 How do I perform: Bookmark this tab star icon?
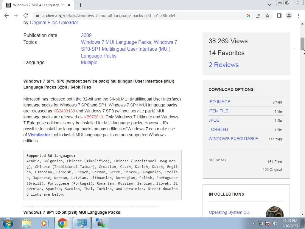pyautogui.click(x=267, y=16)
